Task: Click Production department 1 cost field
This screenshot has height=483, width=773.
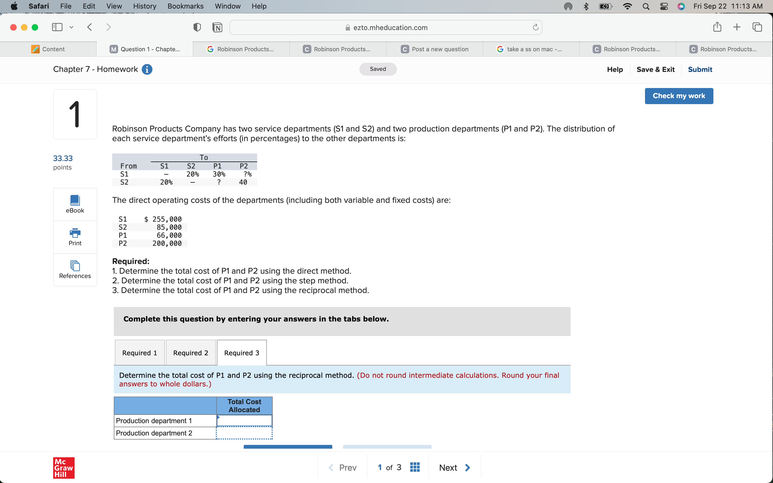Action: [x=244, y=420]
